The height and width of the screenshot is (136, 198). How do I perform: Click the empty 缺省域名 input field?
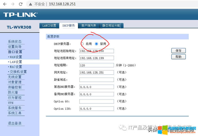pos(96,80)
